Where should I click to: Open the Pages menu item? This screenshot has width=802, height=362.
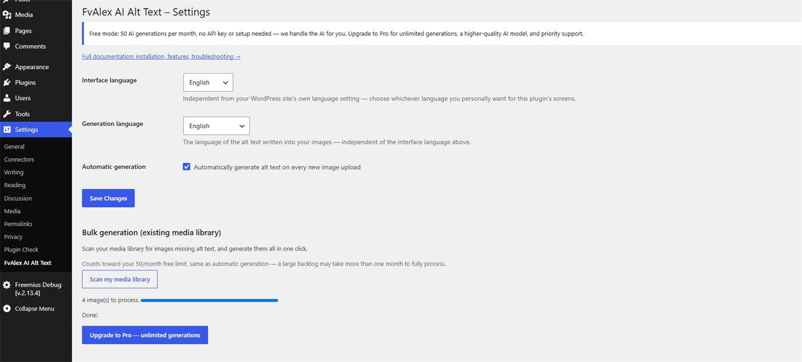[36, 30]
